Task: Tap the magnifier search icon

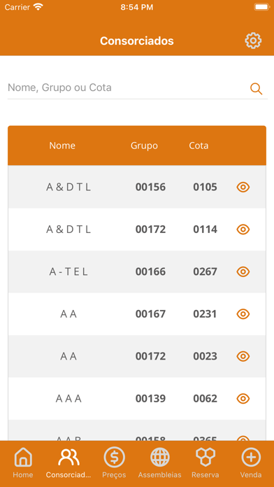Action: point(257,89)
